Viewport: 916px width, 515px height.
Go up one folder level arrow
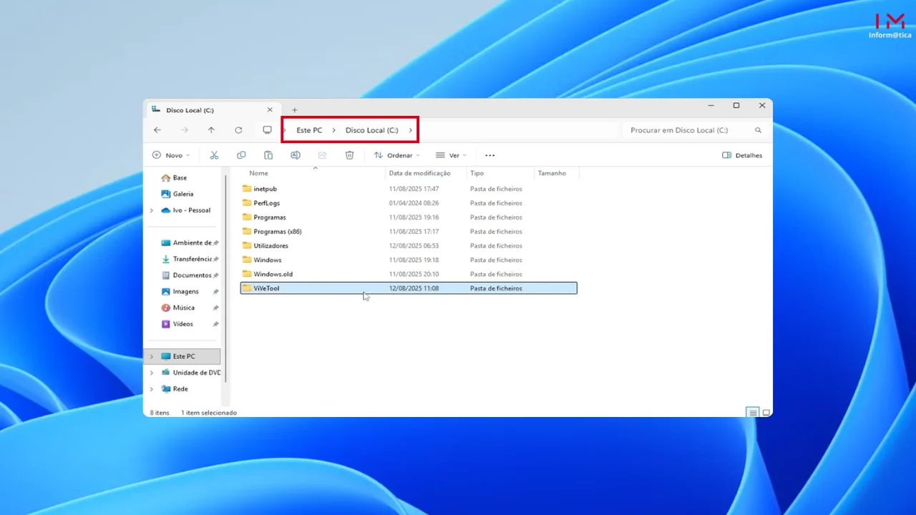tap(211, 130)
